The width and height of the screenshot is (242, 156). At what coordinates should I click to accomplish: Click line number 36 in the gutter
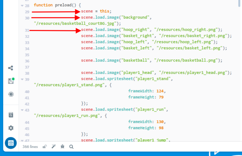coord(27,61)
